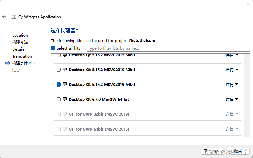Check Qt for UWP 64bit (MSVC 2015) kit
The image size is (253, 158).
coord(59,129)
